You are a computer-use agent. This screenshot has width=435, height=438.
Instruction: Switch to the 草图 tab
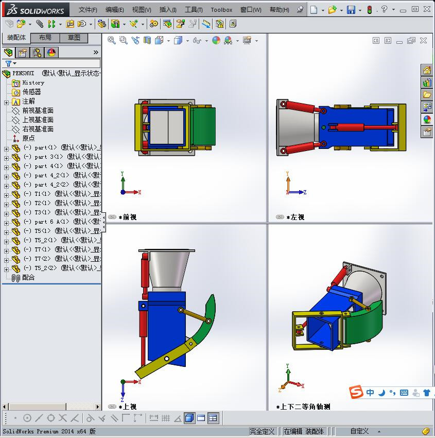click(x=74, y=38)
